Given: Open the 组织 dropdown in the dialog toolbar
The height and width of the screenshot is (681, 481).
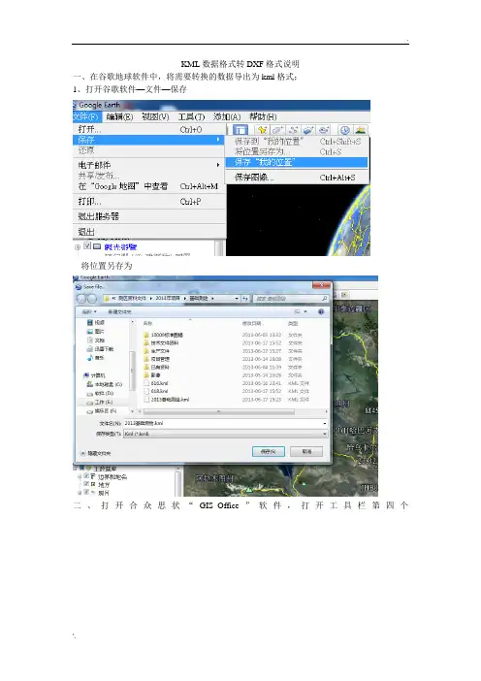Looking at the screenshot, I should 89,311.
